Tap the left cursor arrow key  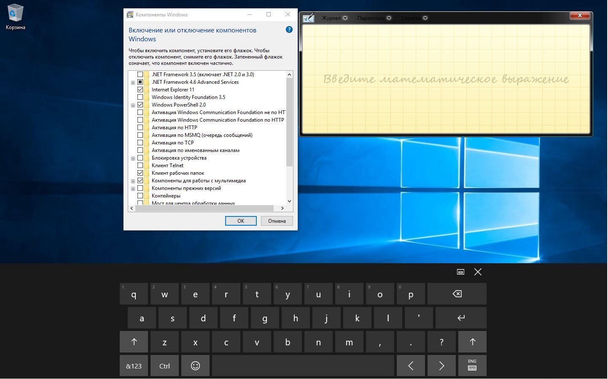[411, 366]
